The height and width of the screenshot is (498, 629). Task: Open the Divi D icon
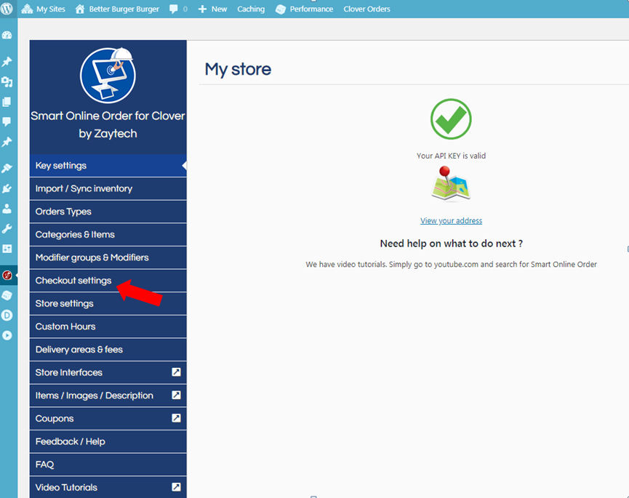click(7, 316)
